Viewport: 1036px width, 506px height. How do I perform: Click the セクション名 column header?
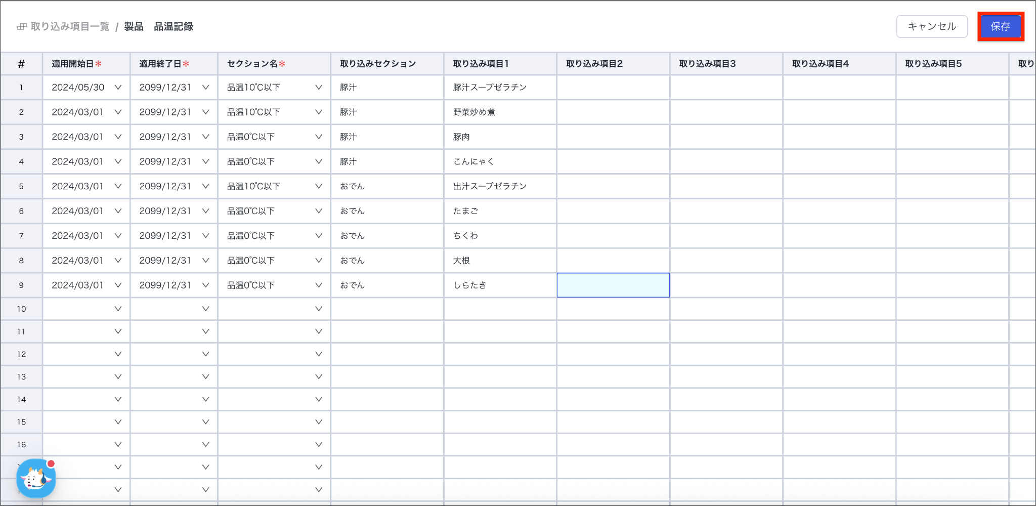click(274, 64)
